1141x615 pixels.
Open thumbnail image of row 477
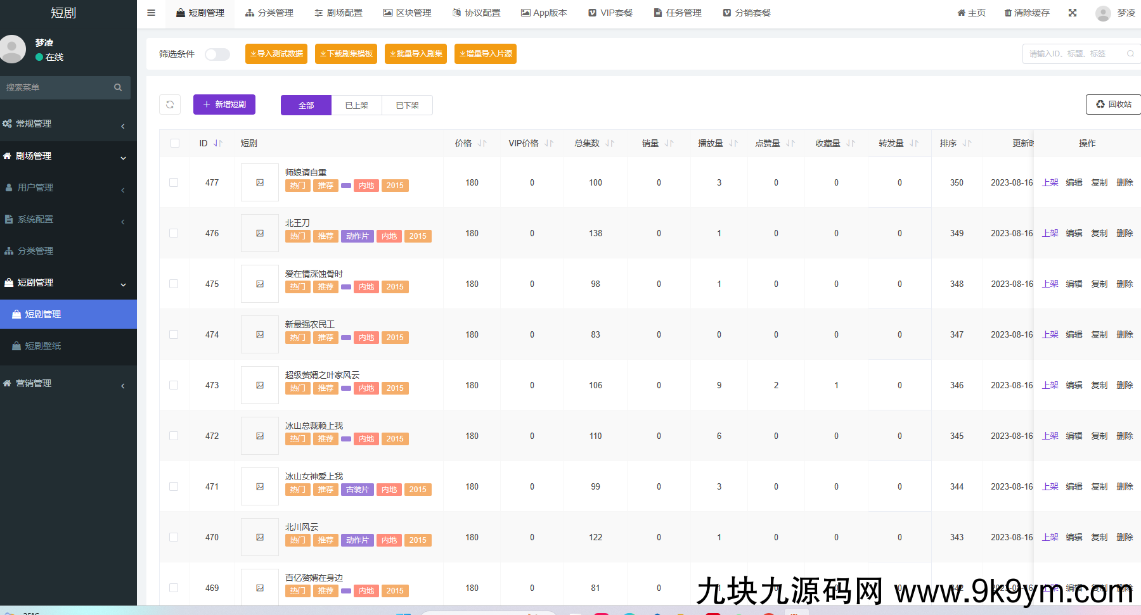coord(260,182)
